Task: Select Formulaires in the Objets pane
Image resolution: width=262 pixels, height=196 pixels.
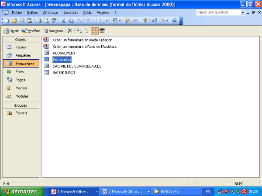Action: tap(21, 64)
